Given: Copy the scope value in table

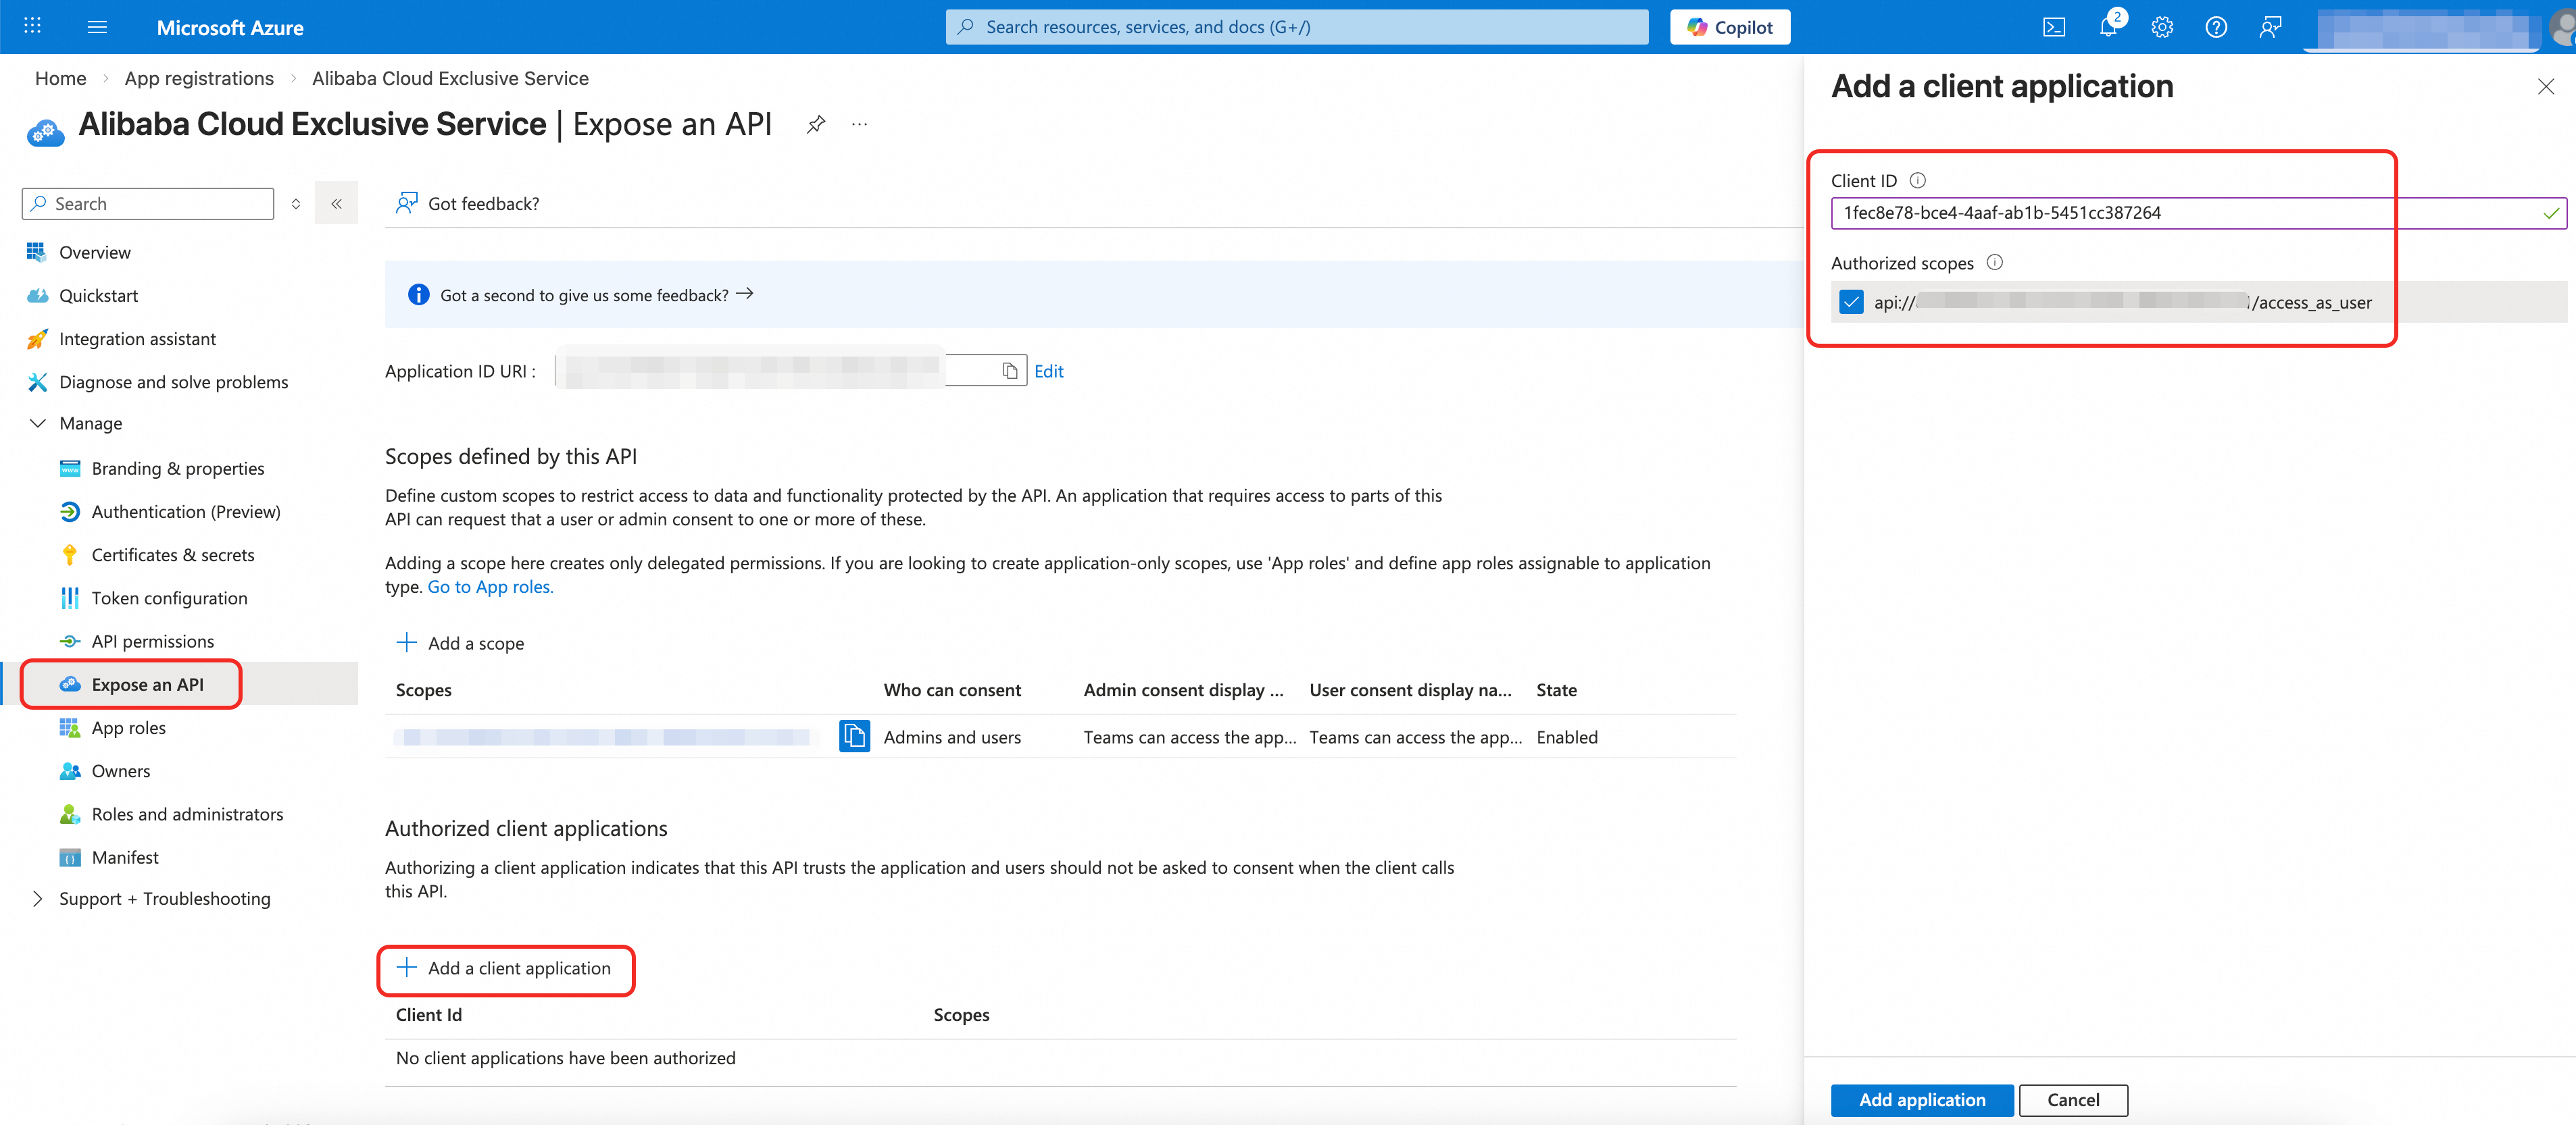Looking at the screenshot, I should tap(854, 736).
